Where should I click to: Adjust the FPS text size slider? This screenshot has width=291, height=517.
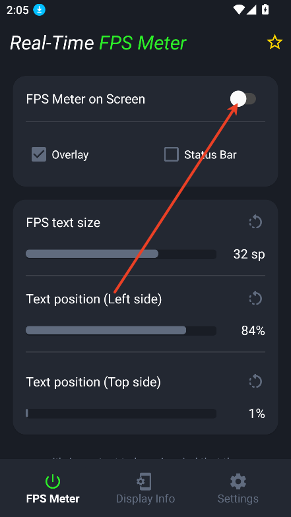(121, 255)
